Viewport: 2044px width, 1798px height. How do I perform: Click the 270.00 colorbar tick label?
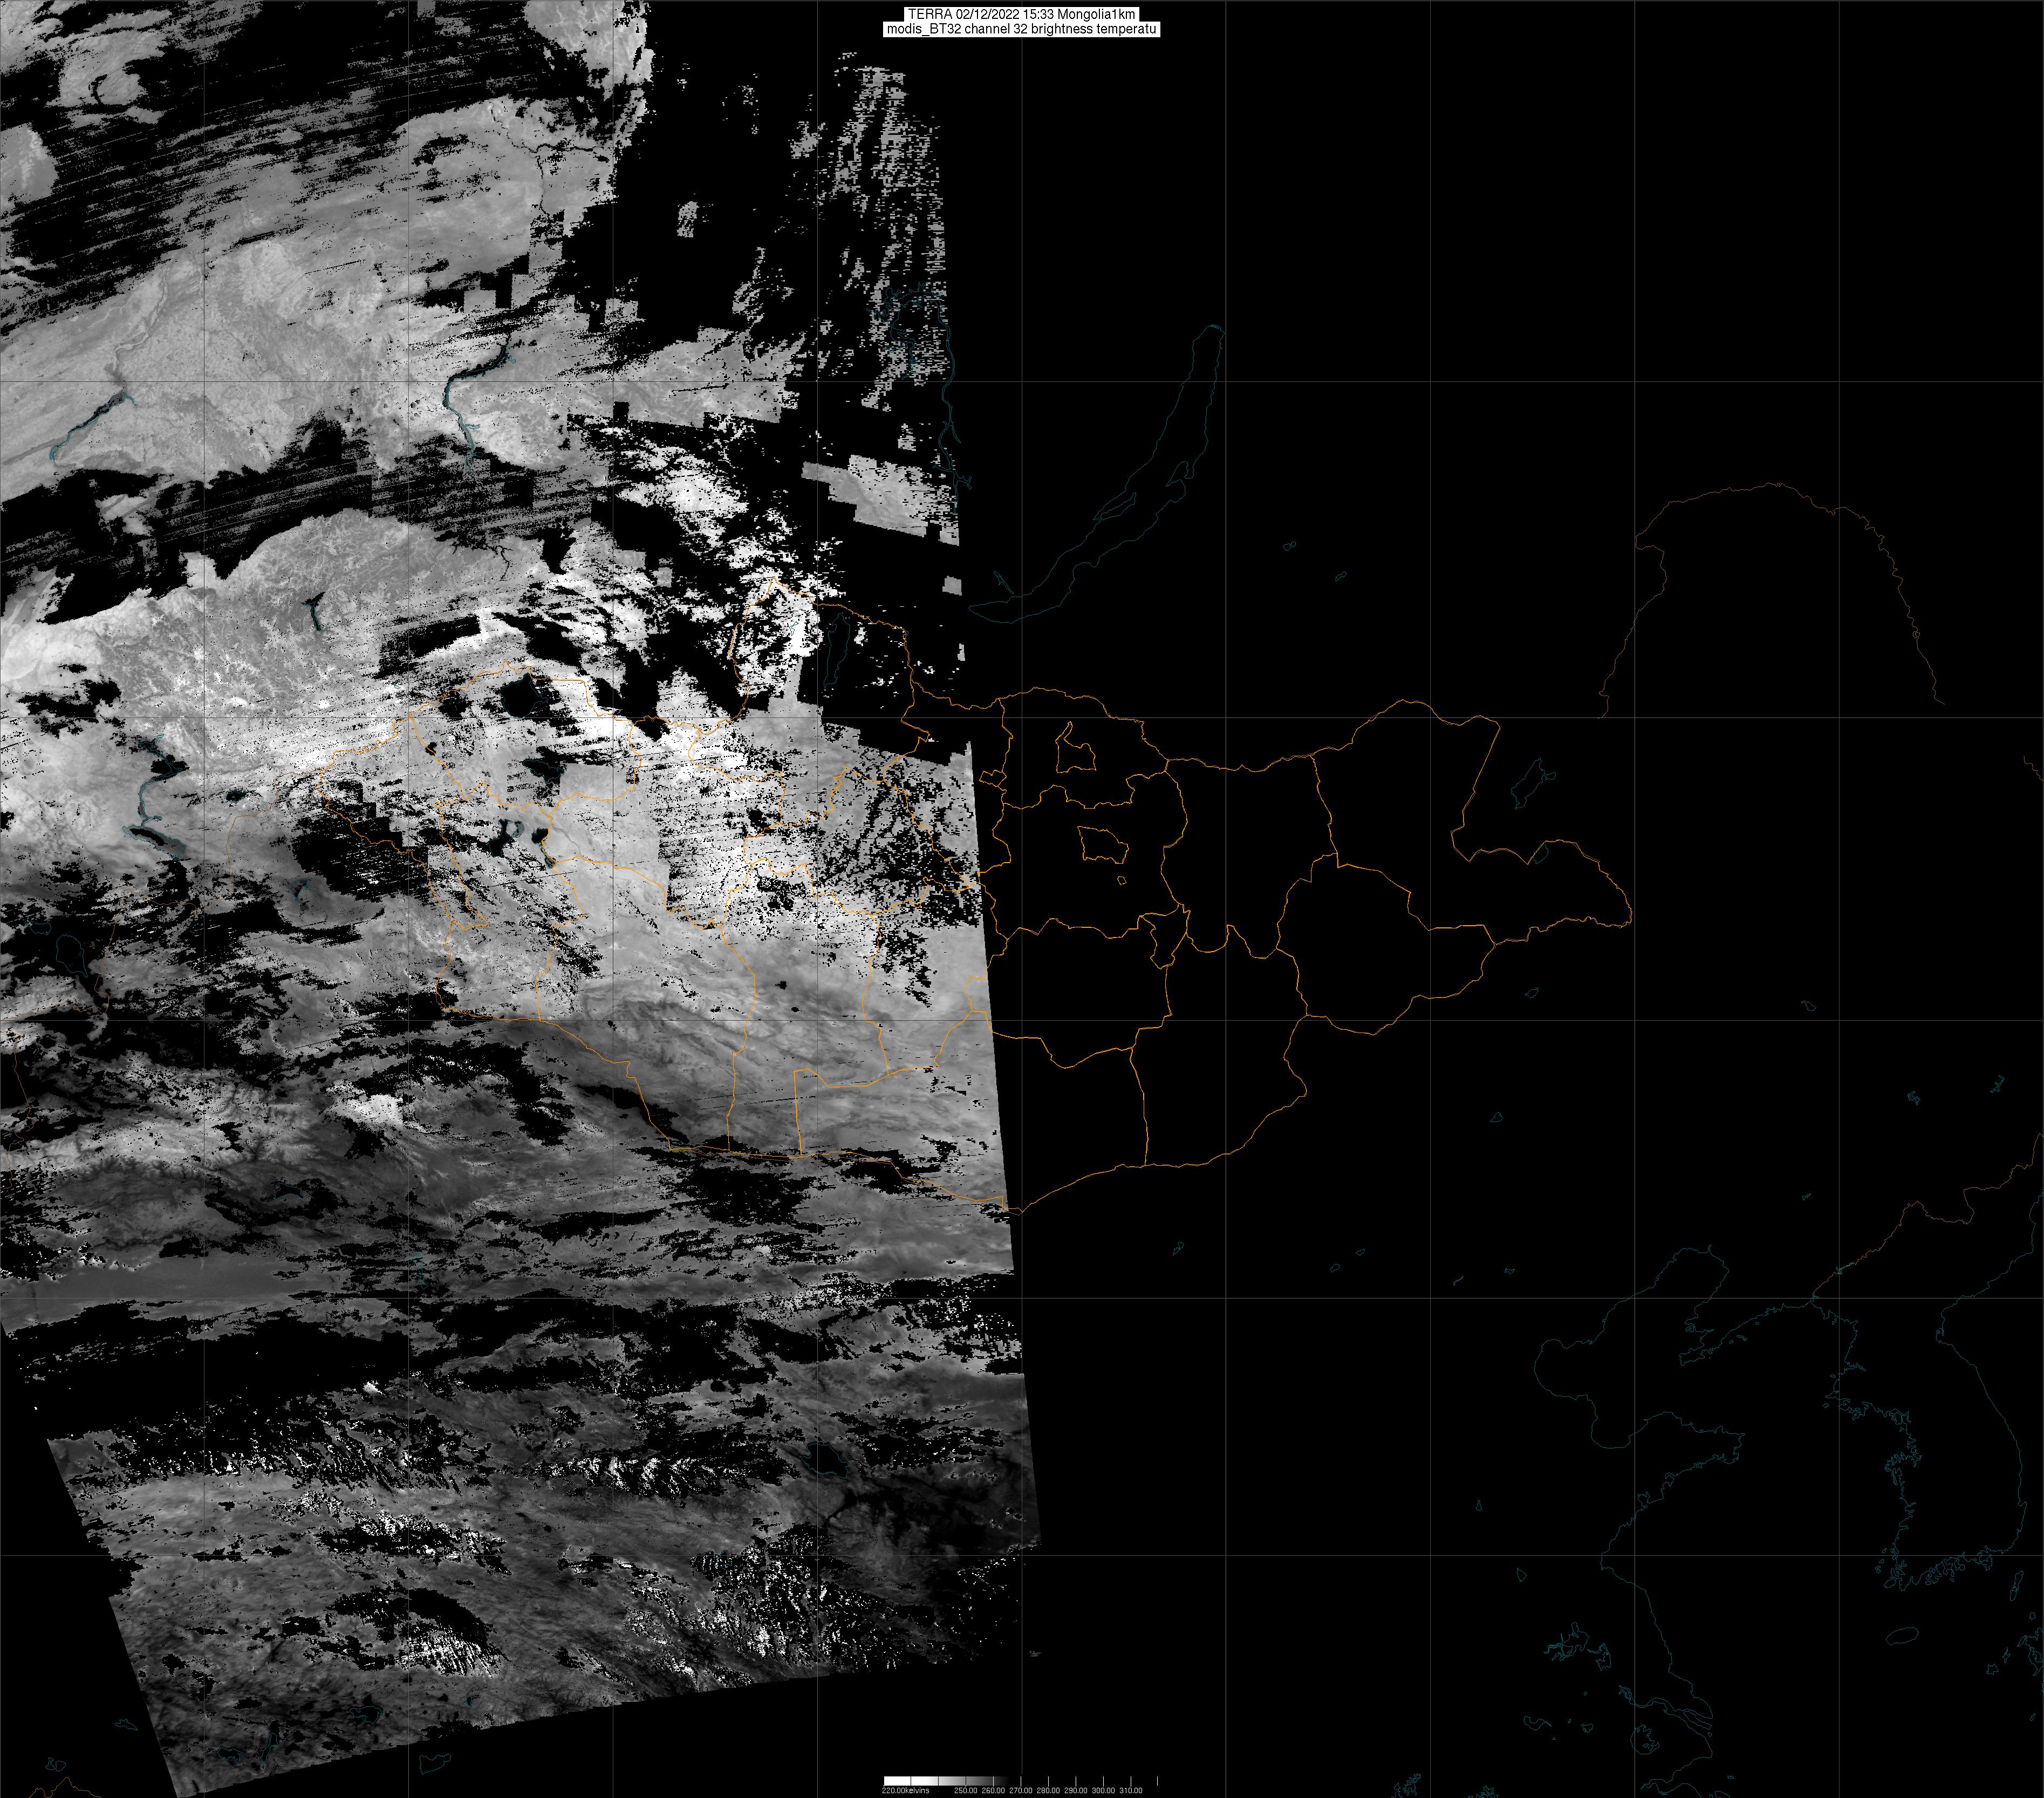[x=1021, y=1790]
